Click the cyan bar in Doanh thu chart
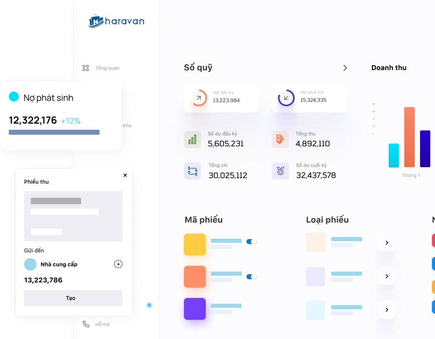 point(394,155)
